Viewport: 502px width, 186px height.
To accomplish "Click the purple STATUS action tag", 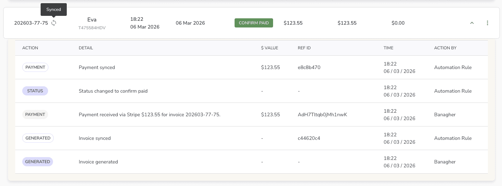I will tap(35, 91).
